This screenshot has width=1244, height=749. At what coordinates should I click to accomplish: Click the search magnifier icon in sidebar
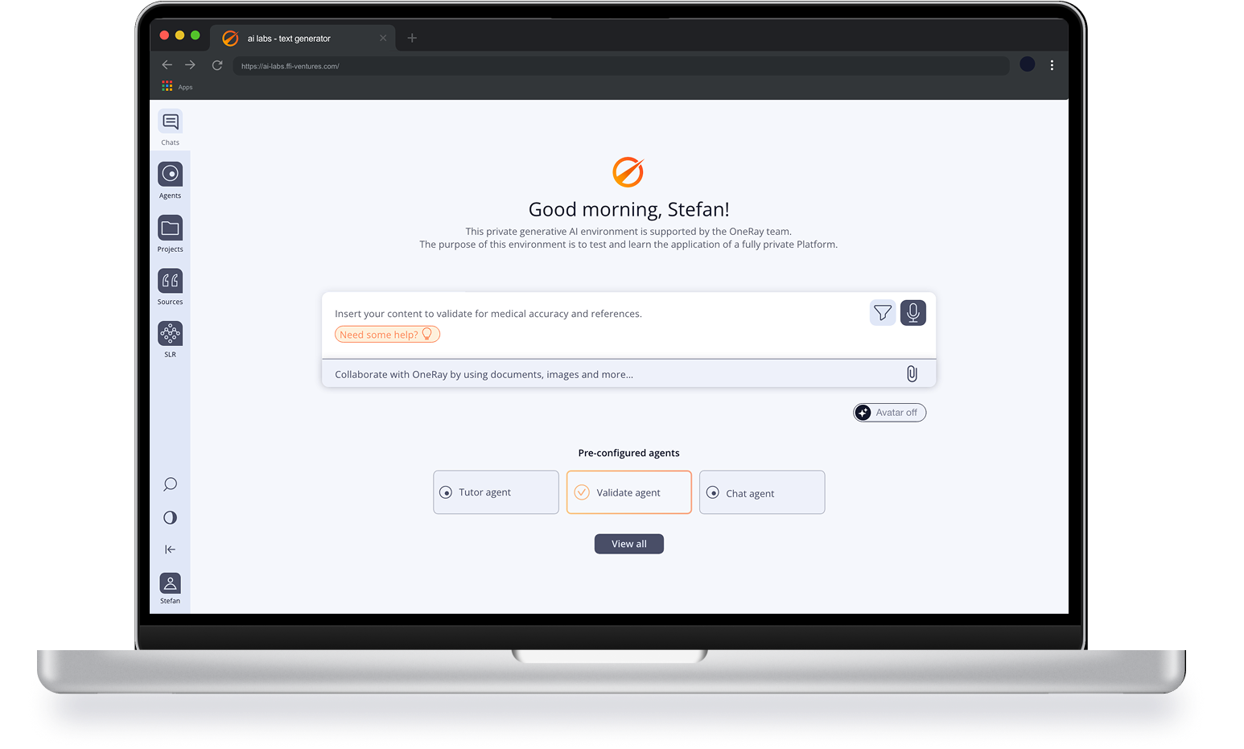tap(170, 484)
